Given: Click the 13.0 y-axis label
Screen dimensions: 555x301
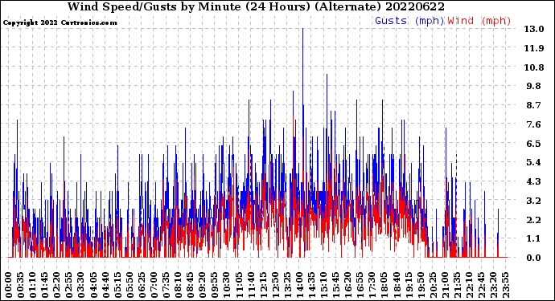Looking at the screenshot, I should [534, 29].
